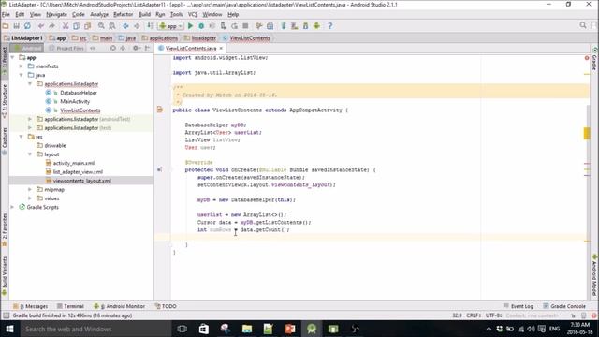Open the run configuration app dropdown
The height and width of the screenshot is (337, 599).
pos(171,26)
